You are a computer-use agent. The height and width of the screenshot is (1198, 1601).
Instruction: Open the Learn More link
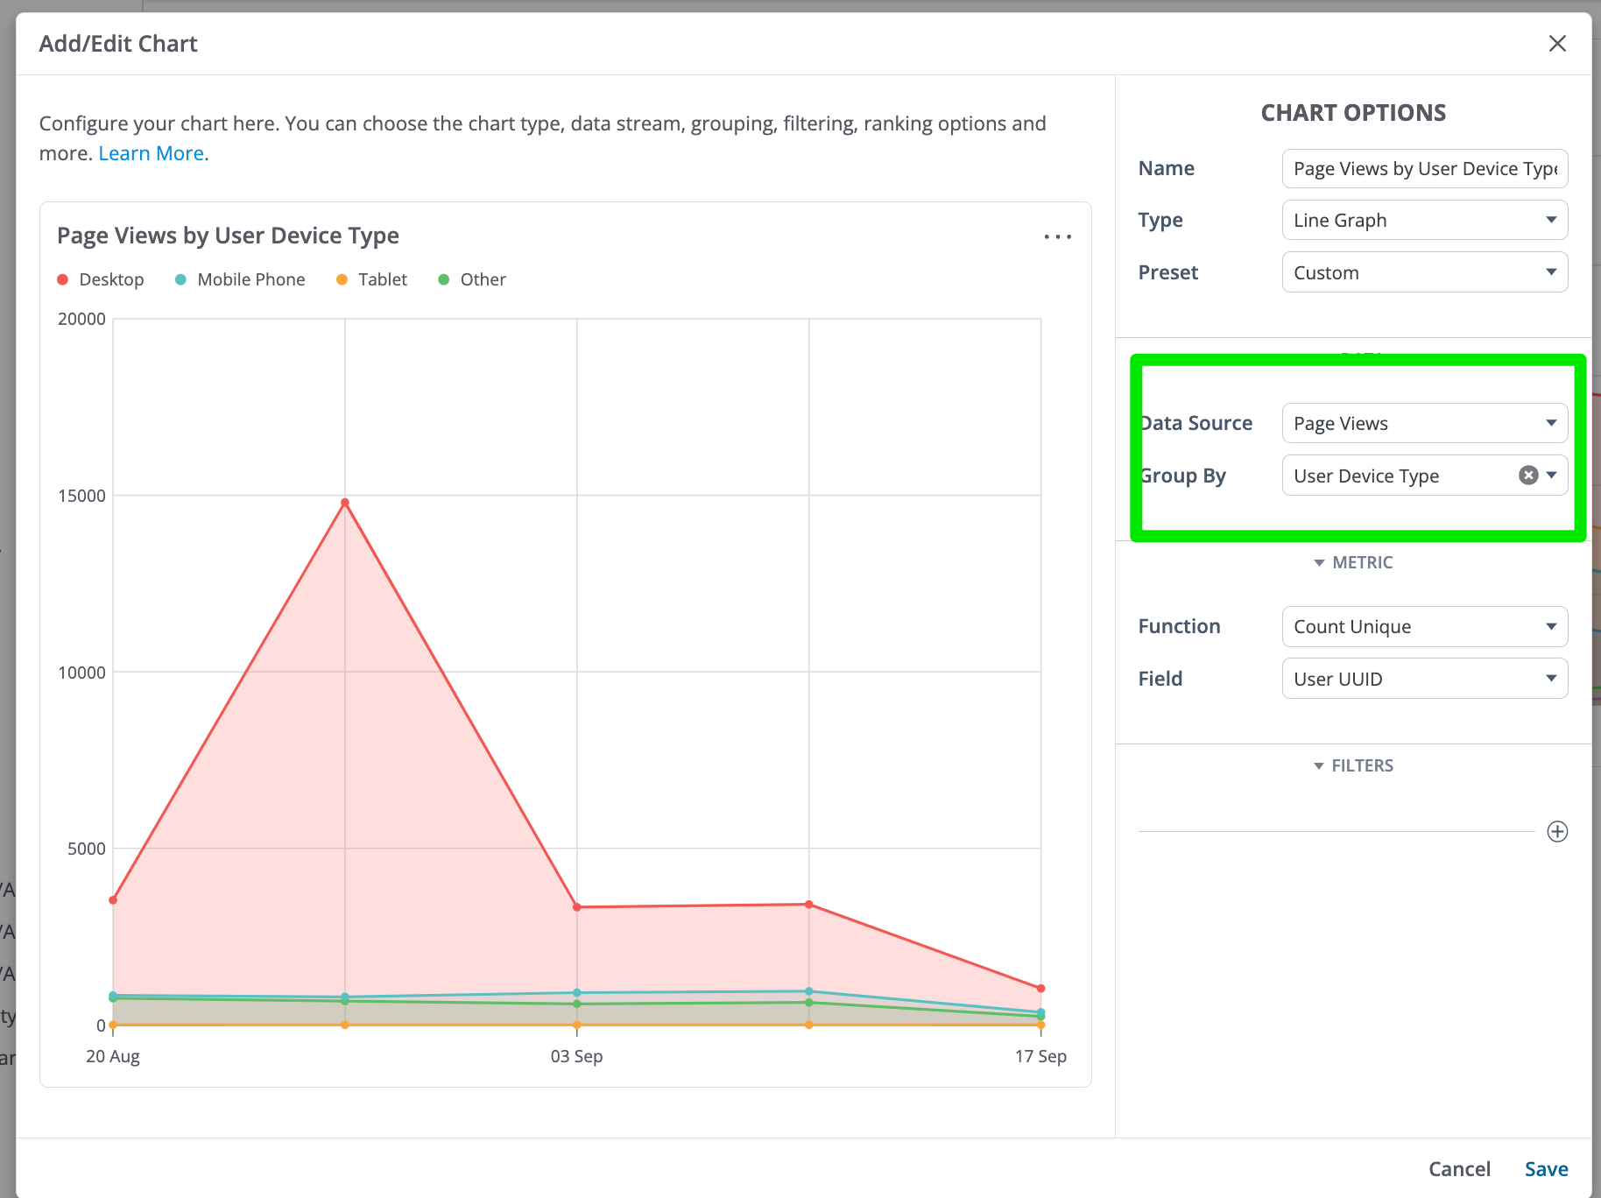[x=152, y=154]
